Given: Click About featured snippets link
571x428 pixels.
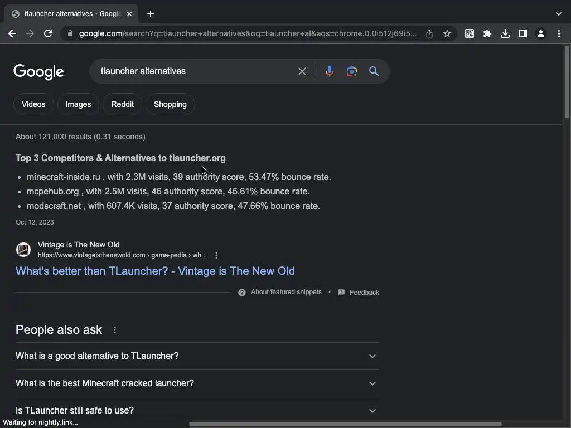Looking at the screenshot, I should pyautogui.click(x=286, y=292).
